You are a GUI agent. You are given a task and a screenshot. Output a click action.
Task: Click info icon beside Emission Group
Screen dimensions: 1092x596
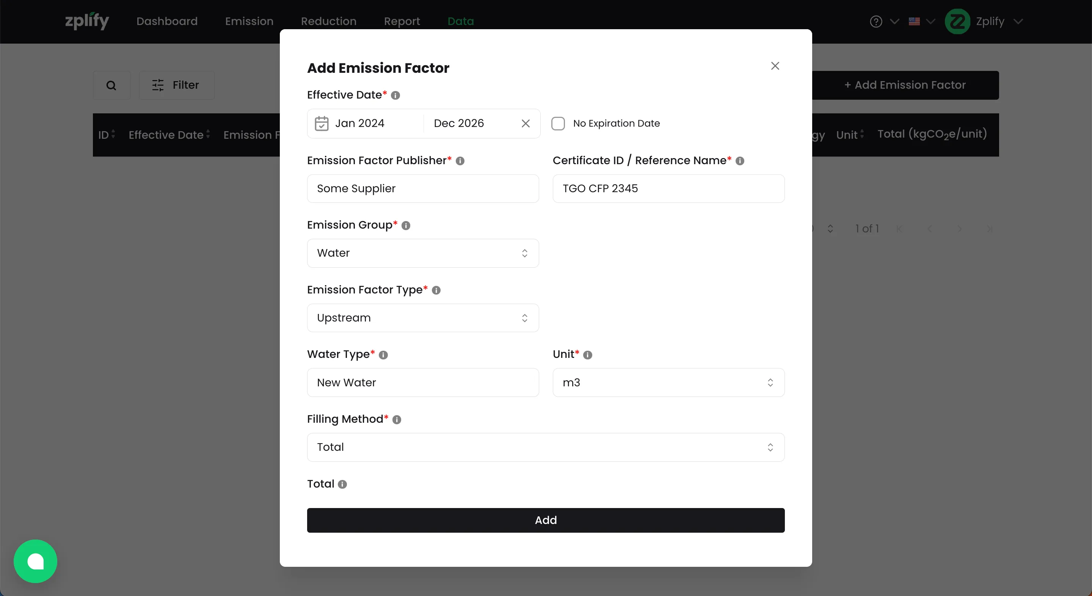pyautogui.click(x=406, y=226)
